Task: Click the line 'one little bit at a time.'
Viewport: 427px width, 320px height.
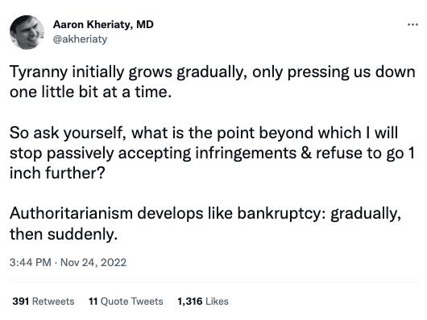Action: (x=91, y=92)
